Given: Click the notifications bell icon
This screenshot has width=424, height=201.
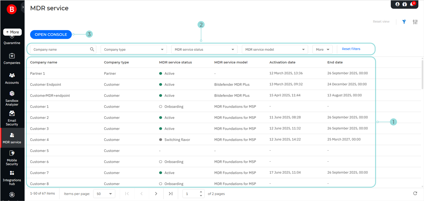Looking at the screenshot, I should click(x=412, y=4).
